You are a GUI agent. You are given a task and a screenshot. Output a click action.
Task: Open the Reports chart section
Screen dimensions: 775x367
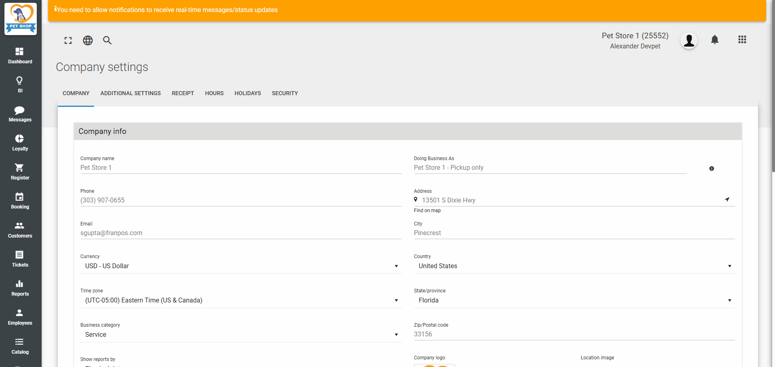20,288
